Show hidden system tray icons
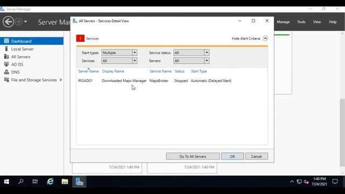This screenshot has height=194, width=345. click(292, 182)
